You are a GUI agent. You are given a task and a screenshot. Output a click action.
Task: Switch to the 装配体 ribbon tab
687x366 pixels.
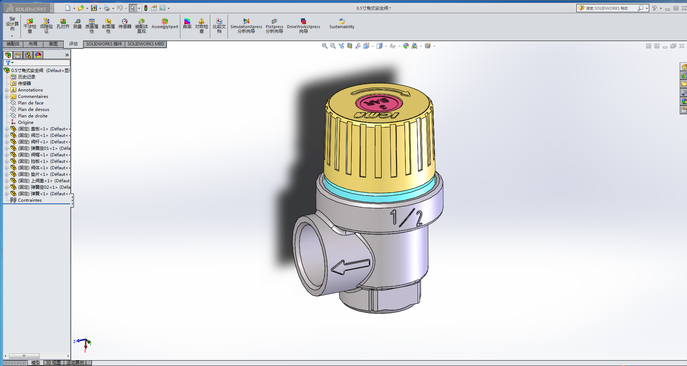pos(13,44)
